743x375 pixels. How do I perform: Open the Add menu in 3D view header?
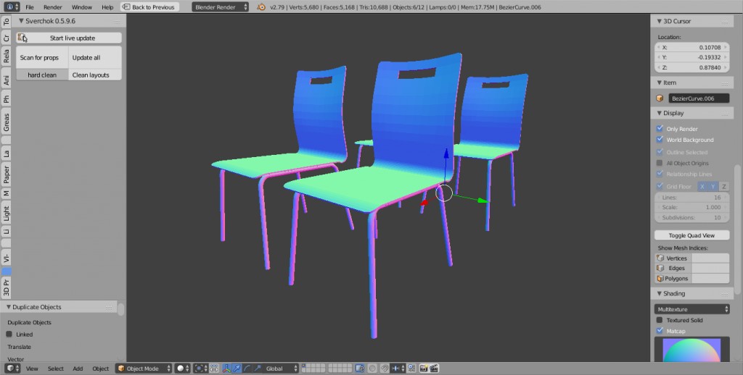pyautogui.click(x=78, y=368)
